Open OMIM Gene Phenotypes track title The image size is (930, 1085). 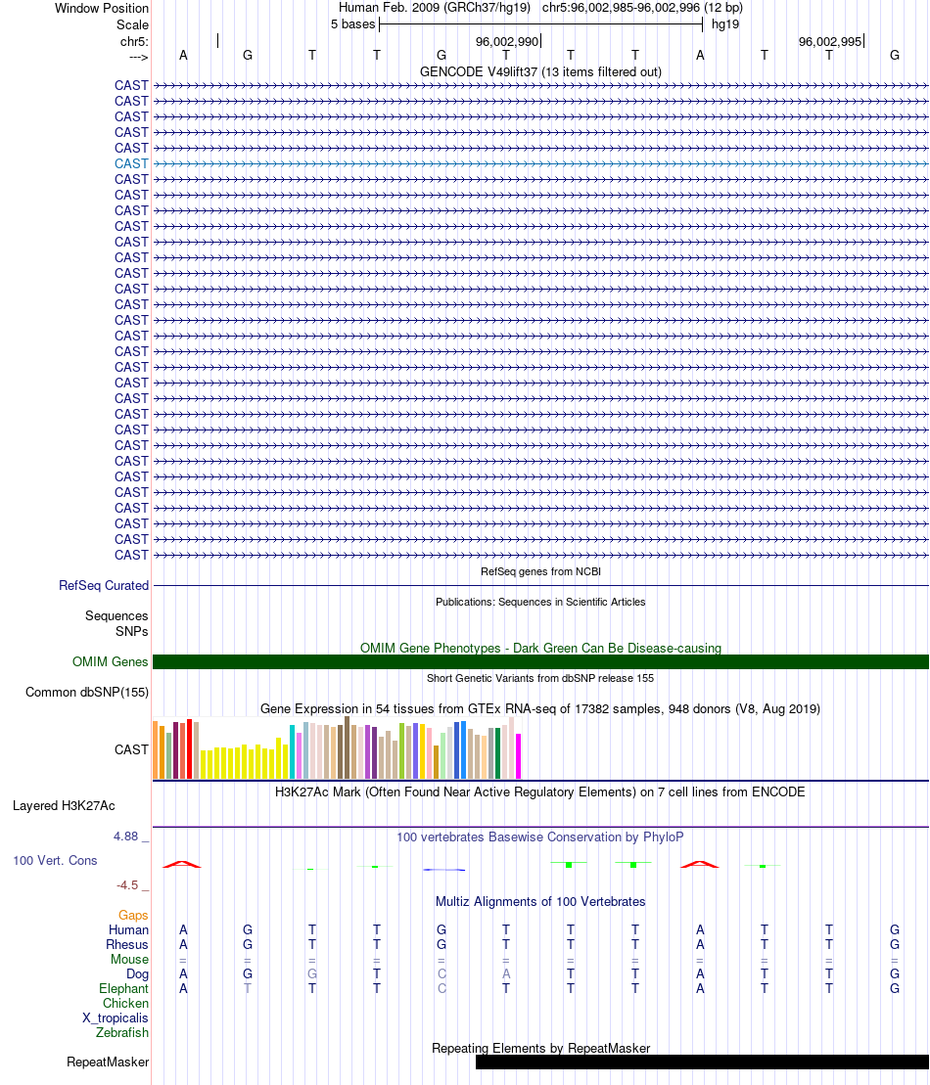click(x=540, y=648)
